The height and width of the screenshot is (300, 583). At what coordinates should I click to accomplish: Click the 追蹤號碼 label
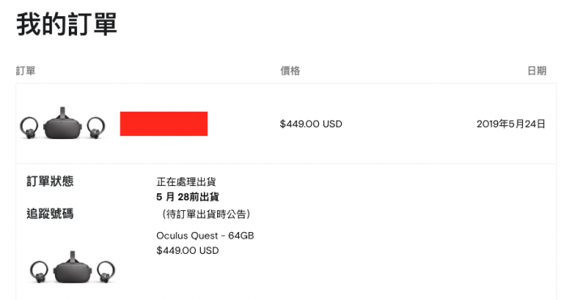click(x=50, y=213)
